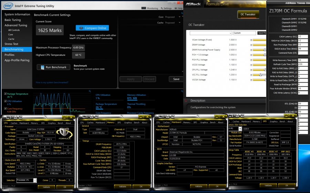Start the test with Run Benchmark
The width and height of the screenshot is (310, 193).
tap(53, 67)
